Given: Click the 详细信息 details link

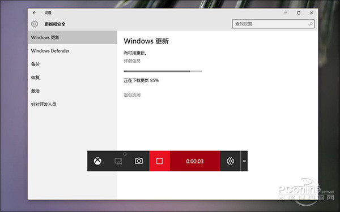Looking at the screenshot, I should 132,61.
